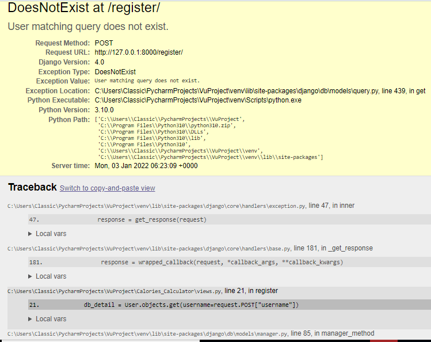The image size is (431, 342).
Task: Click the Python Version value 3.10.0
Action: click(x=104, y=110)
